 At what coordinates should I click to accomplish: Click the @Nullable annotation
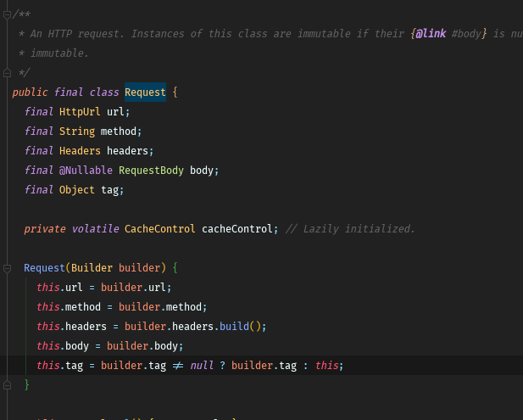click(86, 171)
